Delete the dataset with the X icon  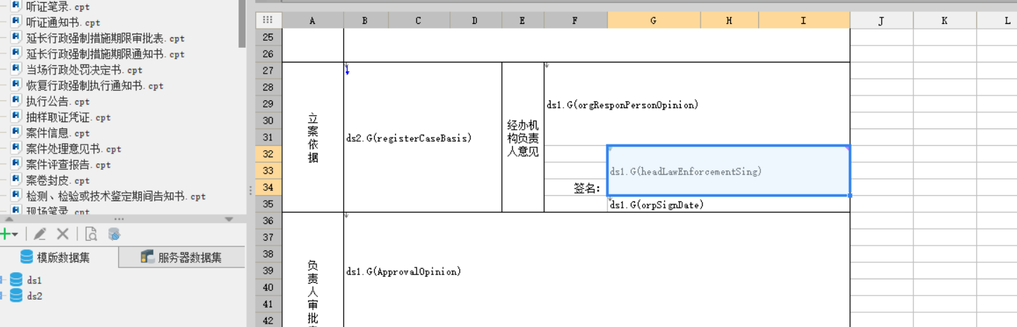point(63,234)
